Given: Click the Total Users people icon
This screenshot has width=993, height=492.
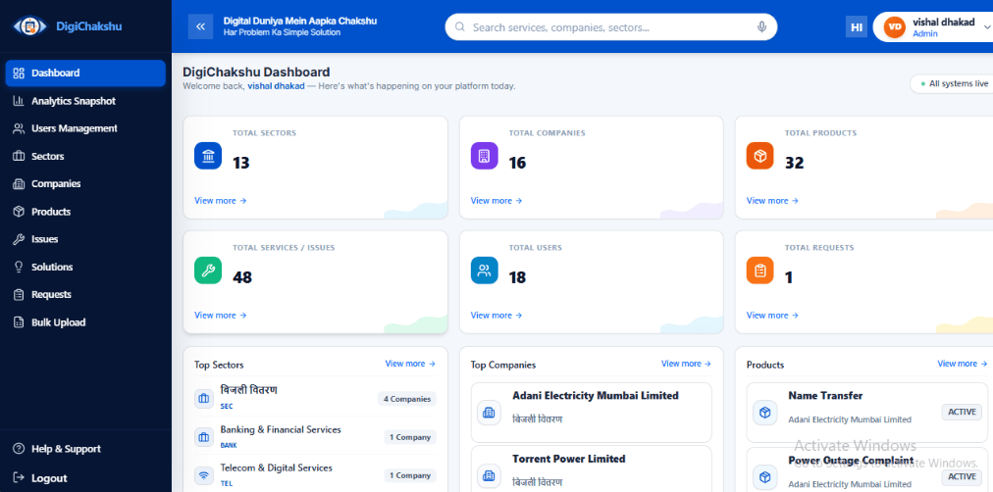Looking at the screenshot, I should tap(485, 271).
